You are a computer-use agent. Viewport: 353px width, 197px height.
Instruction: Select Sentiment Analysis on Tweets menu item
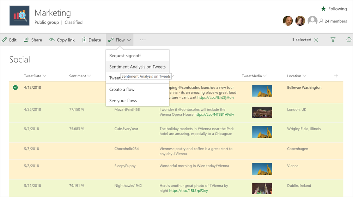(x=137, y=67)
